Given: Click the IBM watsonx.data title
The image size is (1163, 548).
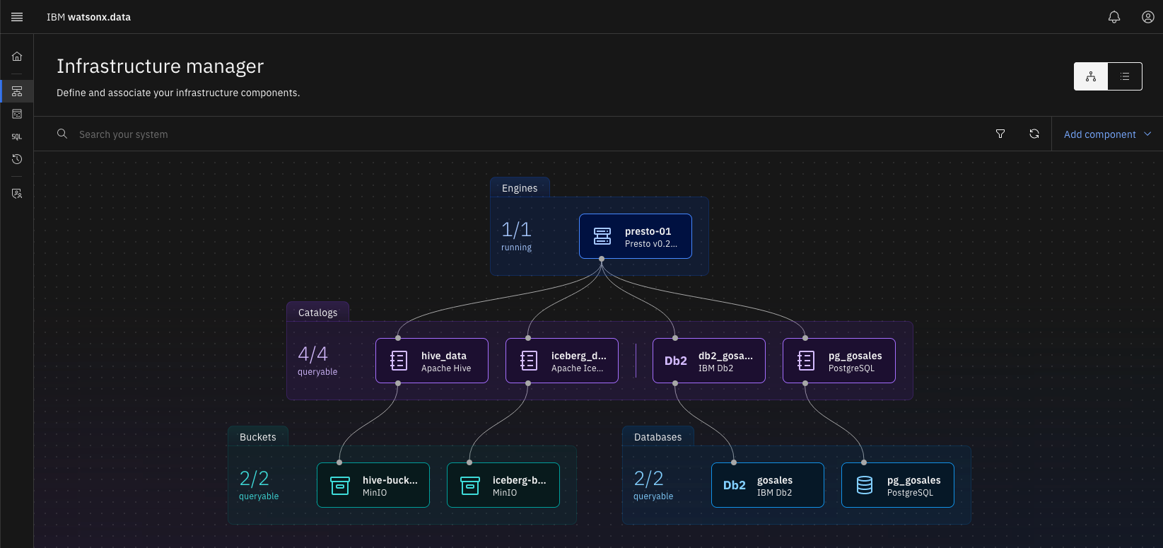Looking at the screenshot, I should pyautogui.click(x=88, y=17).
